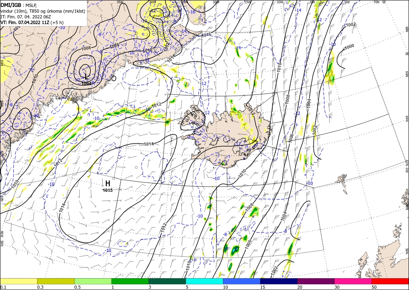
Task: Click the '1002' isobar label by the 0W meridian
Action: [x=351, y=25]
